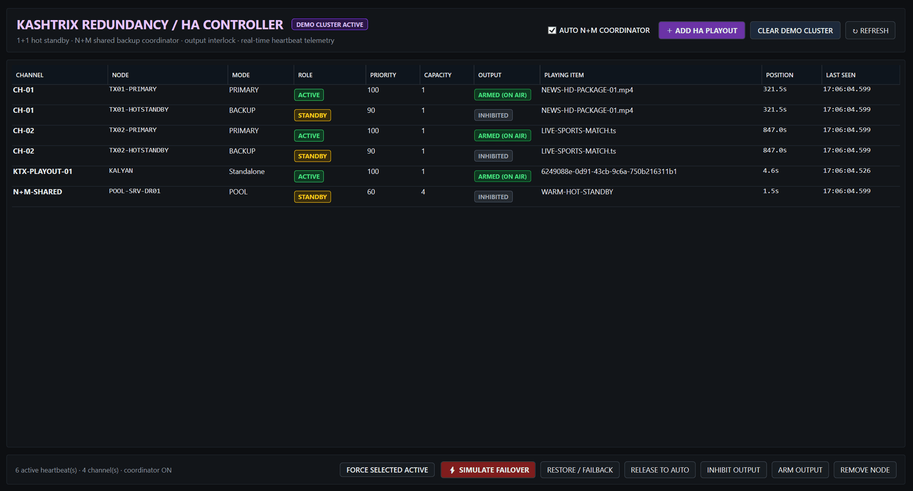
Task: Click the Standalone mode cell
Action: coord(246,171)
